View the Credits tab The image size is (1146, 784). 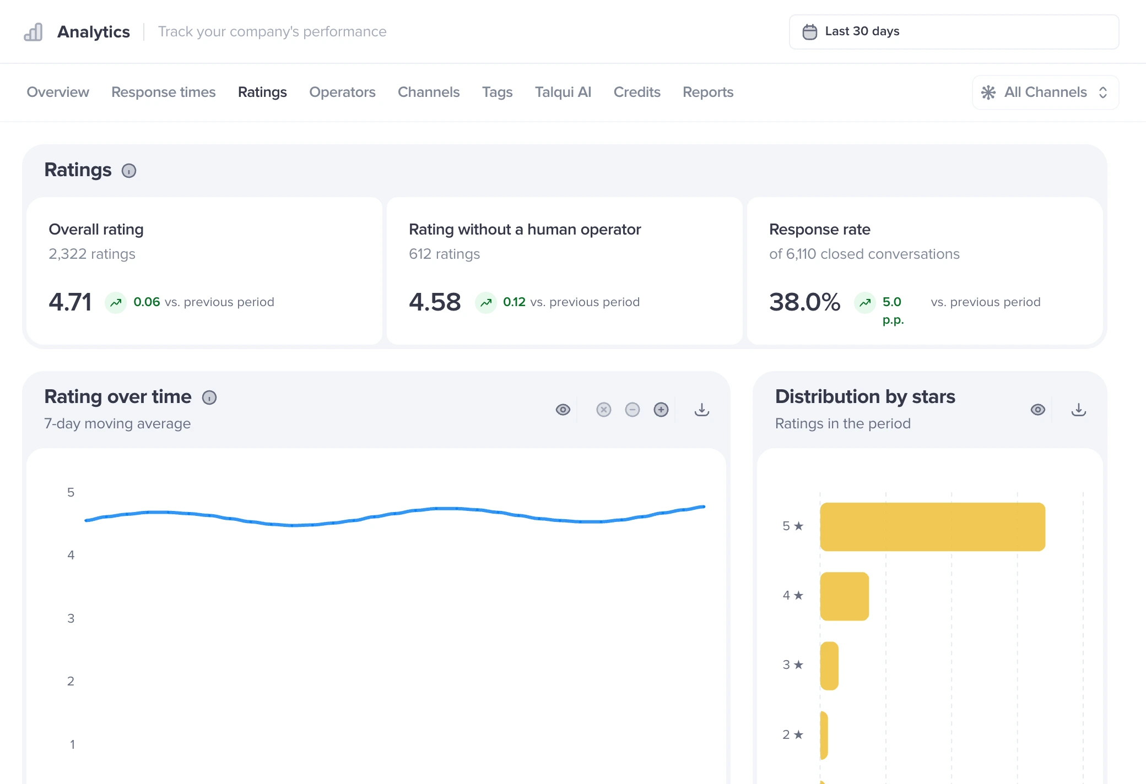click(x=637, y=92)
